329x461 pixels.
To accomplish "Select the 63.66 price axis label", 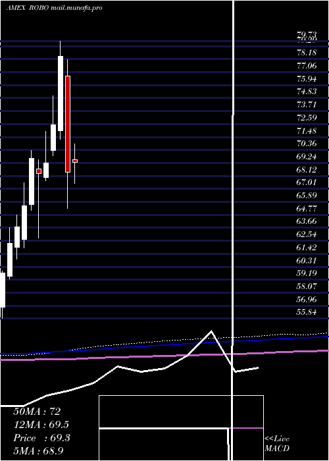I will coord(307,221).
